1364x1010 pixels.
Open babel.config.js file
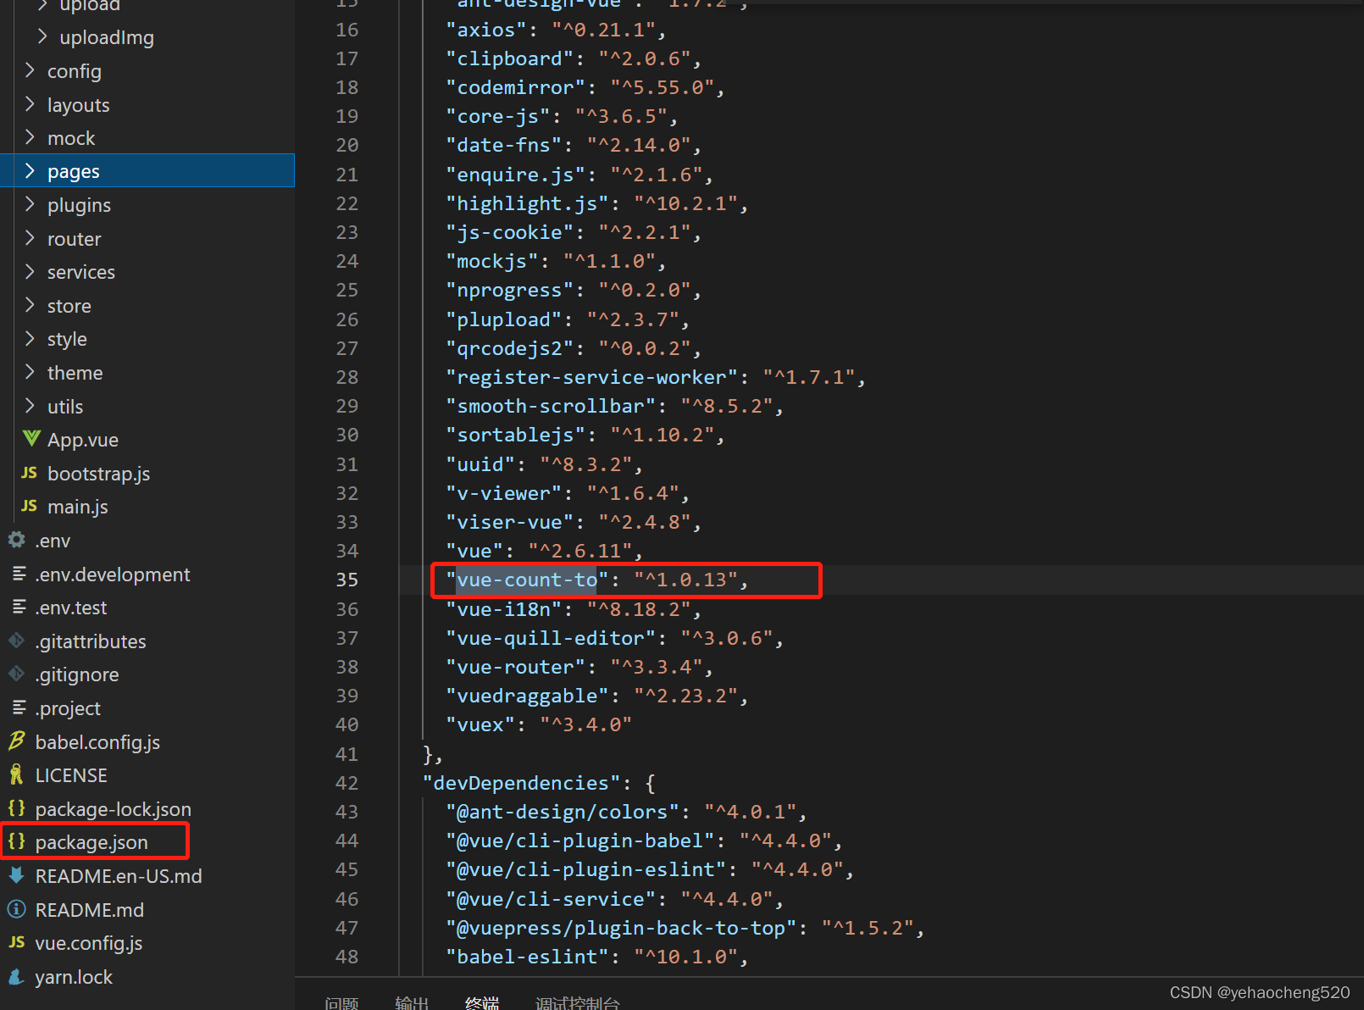point(97,742)
